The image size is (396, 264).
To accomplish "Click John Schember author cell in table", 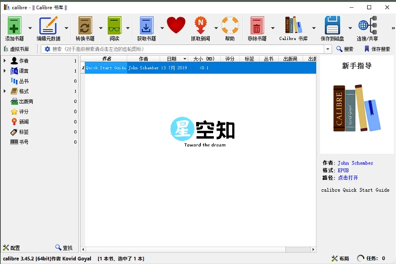I will [x=143, y=68].
